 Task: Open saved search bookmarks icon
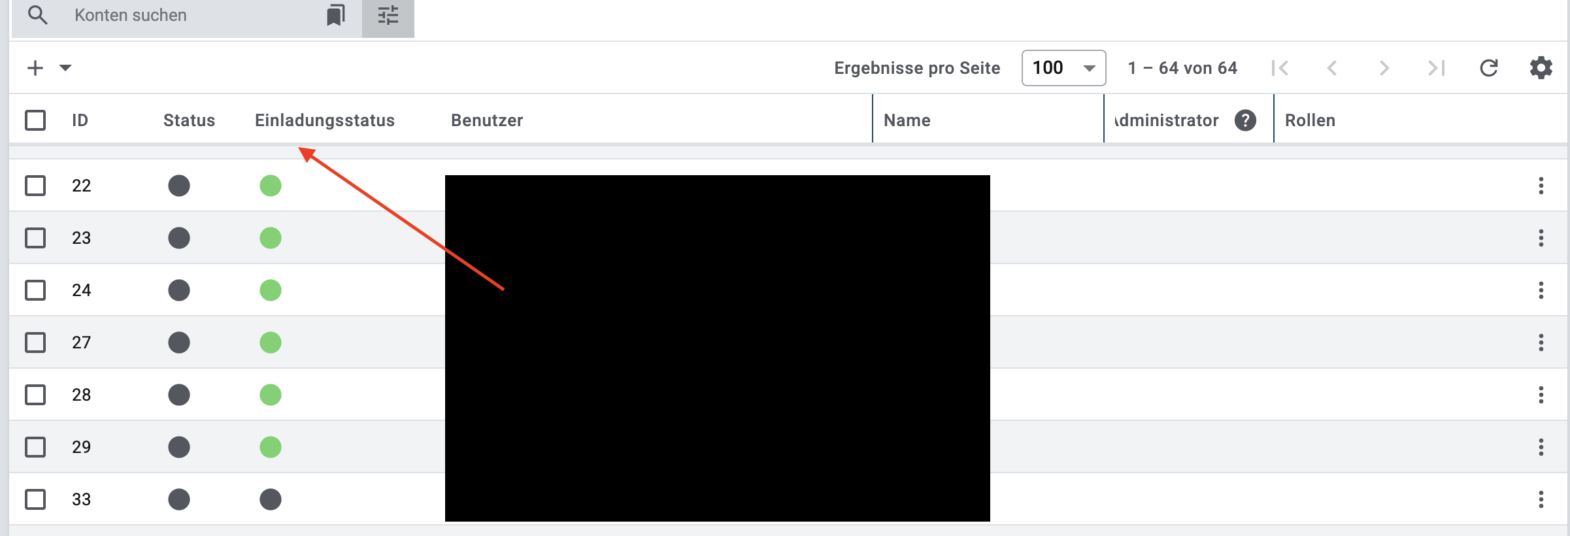[336, 15]
